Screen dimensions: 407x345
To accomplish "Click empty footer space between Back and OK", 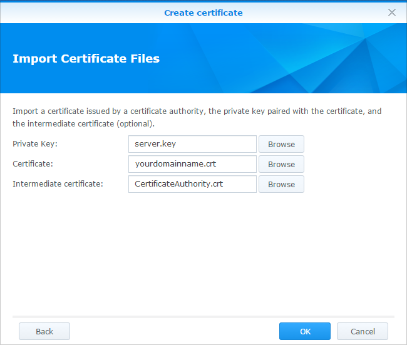I will (174, 331).
